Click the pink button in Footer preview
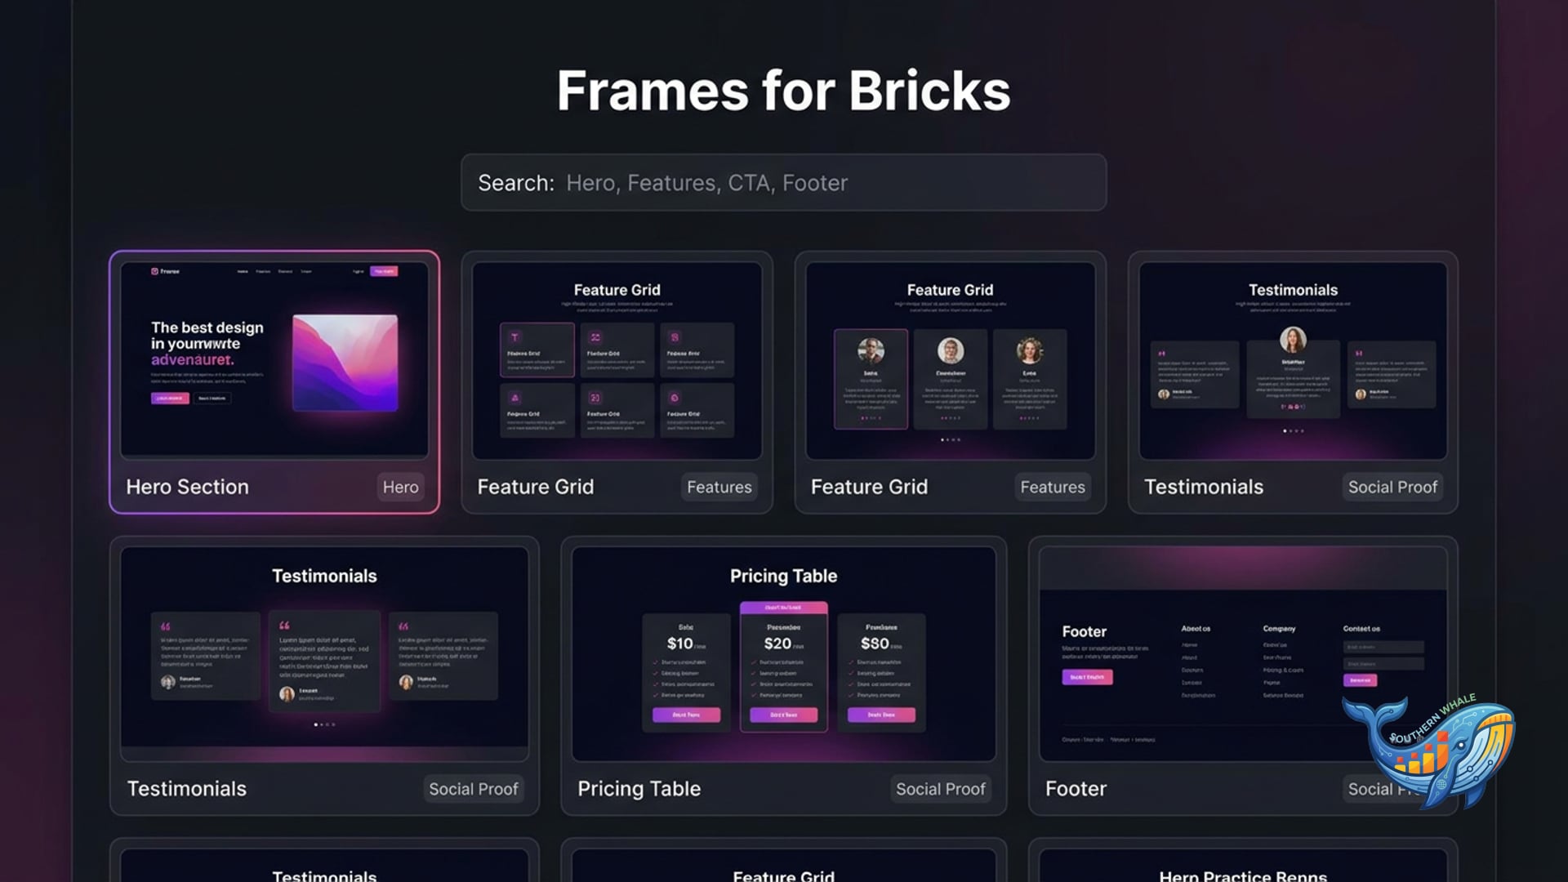1568x882 pixels. click(x=1087, y=677)
